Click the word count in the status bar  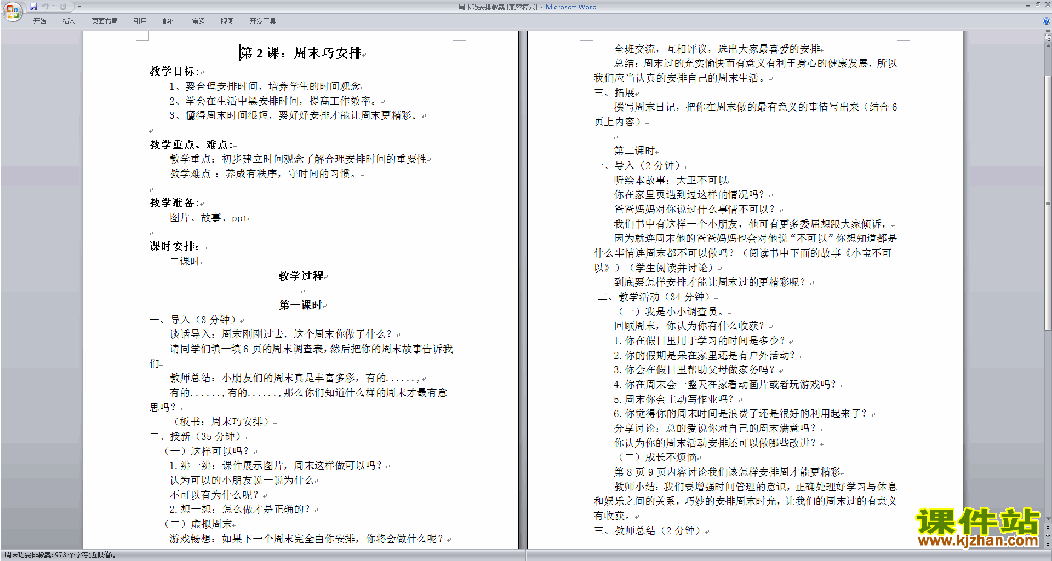60,555
